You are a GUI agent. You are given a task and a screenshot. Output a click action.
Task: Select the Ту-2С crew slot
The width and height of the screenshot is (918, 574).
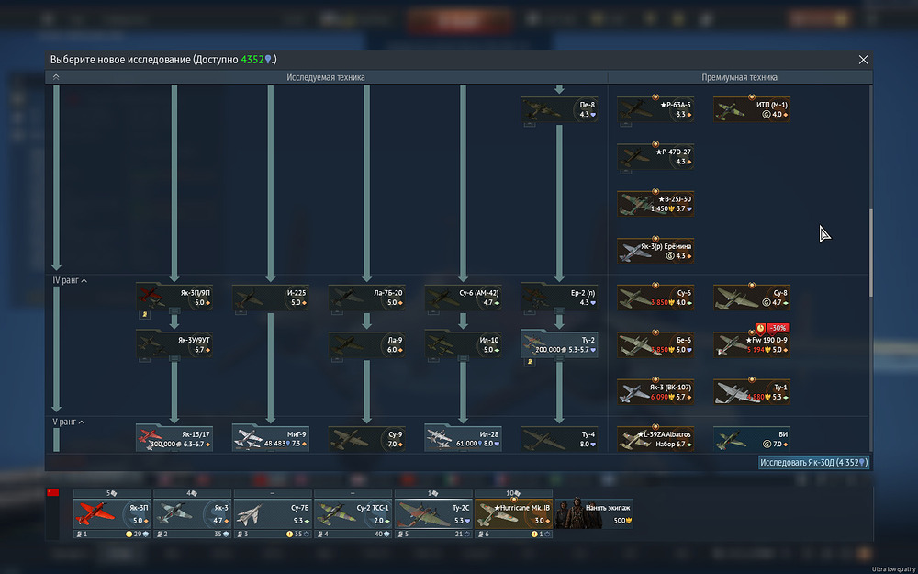(433, 513)
